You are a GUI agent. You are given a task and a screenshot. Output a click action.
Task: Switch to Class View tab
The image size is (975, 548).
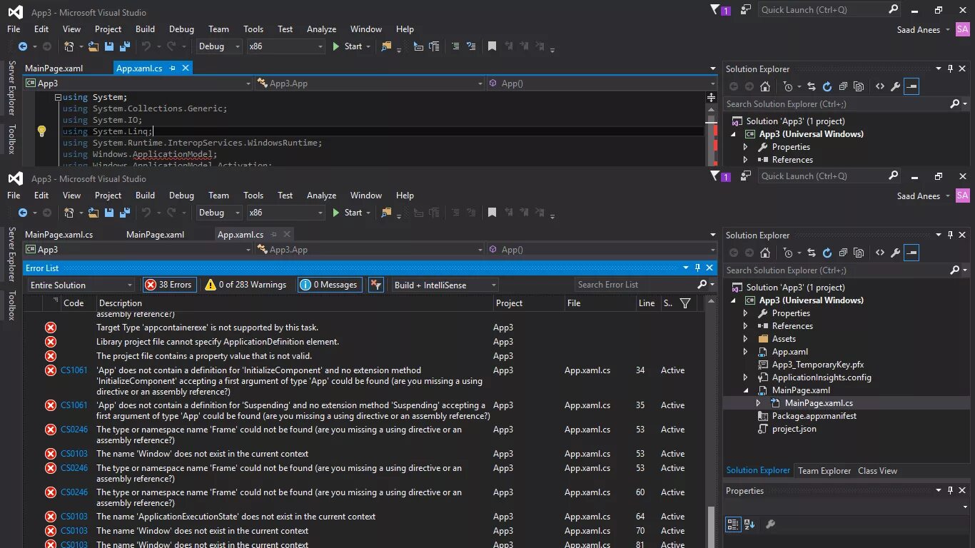pyautogui.click(x=877, y=471)
